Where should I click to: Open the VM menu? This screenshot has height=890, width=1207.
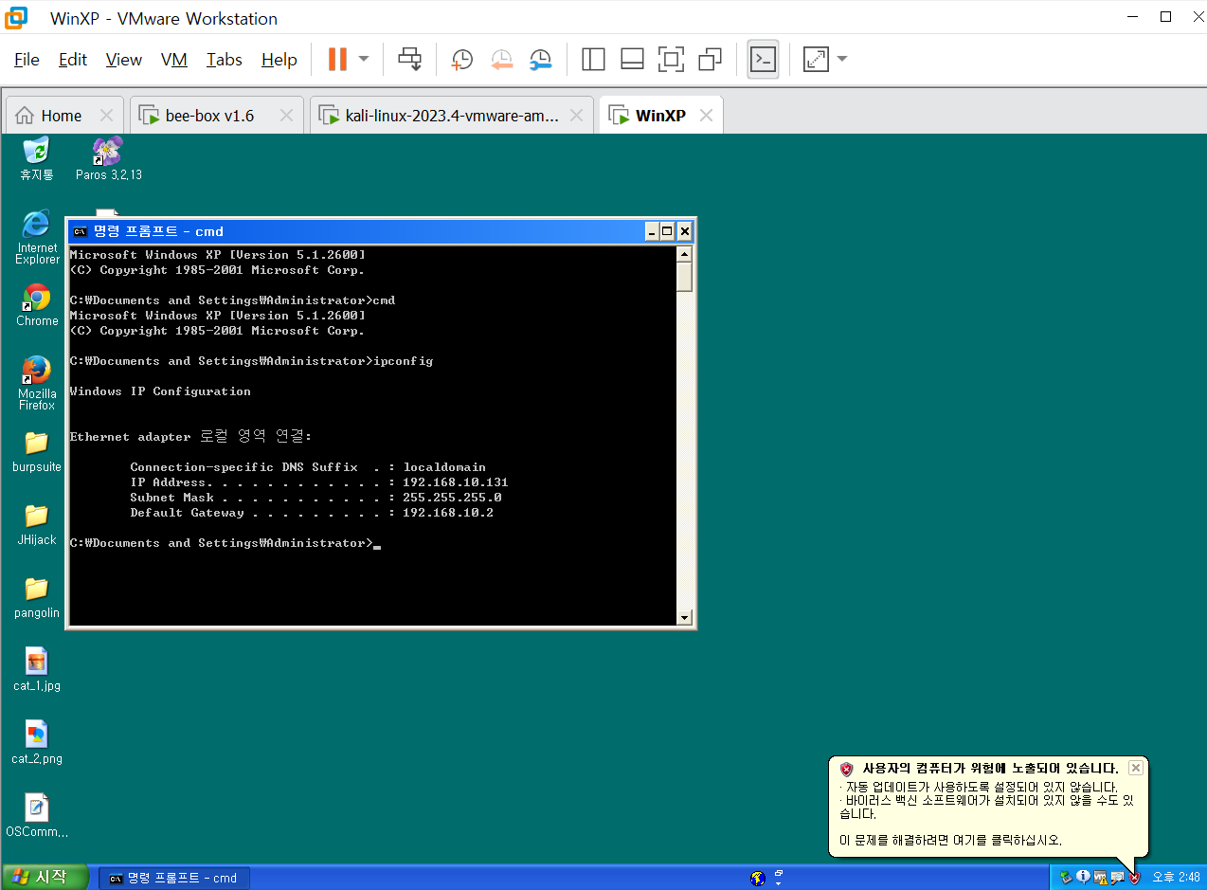click(173, 60)
